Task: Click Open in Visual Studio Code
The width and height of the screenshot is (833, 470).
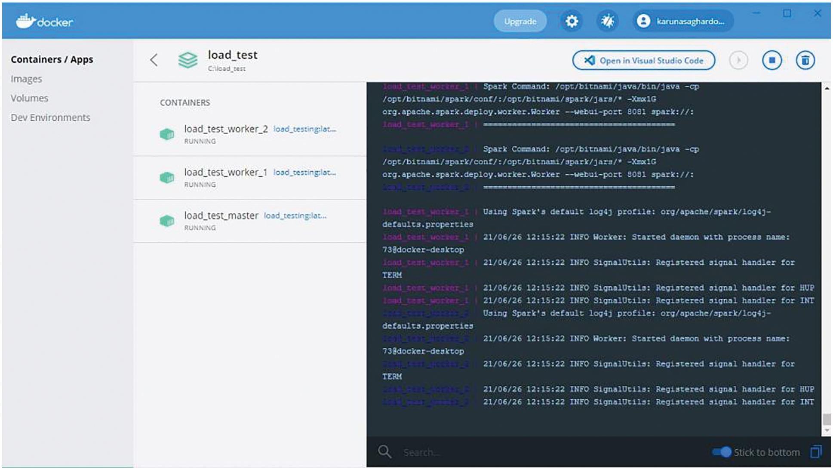Action: 643,61
